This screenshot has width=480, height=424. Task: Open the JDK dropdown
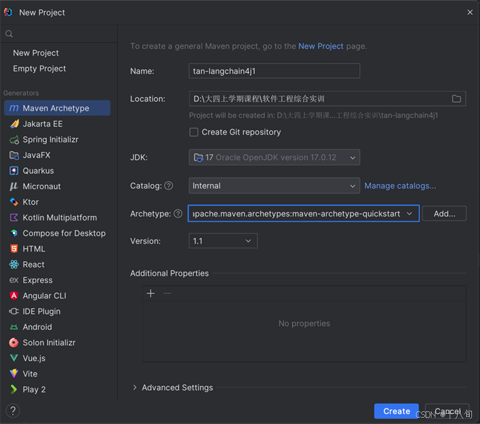pyautogui.click(x=274, y=157)
